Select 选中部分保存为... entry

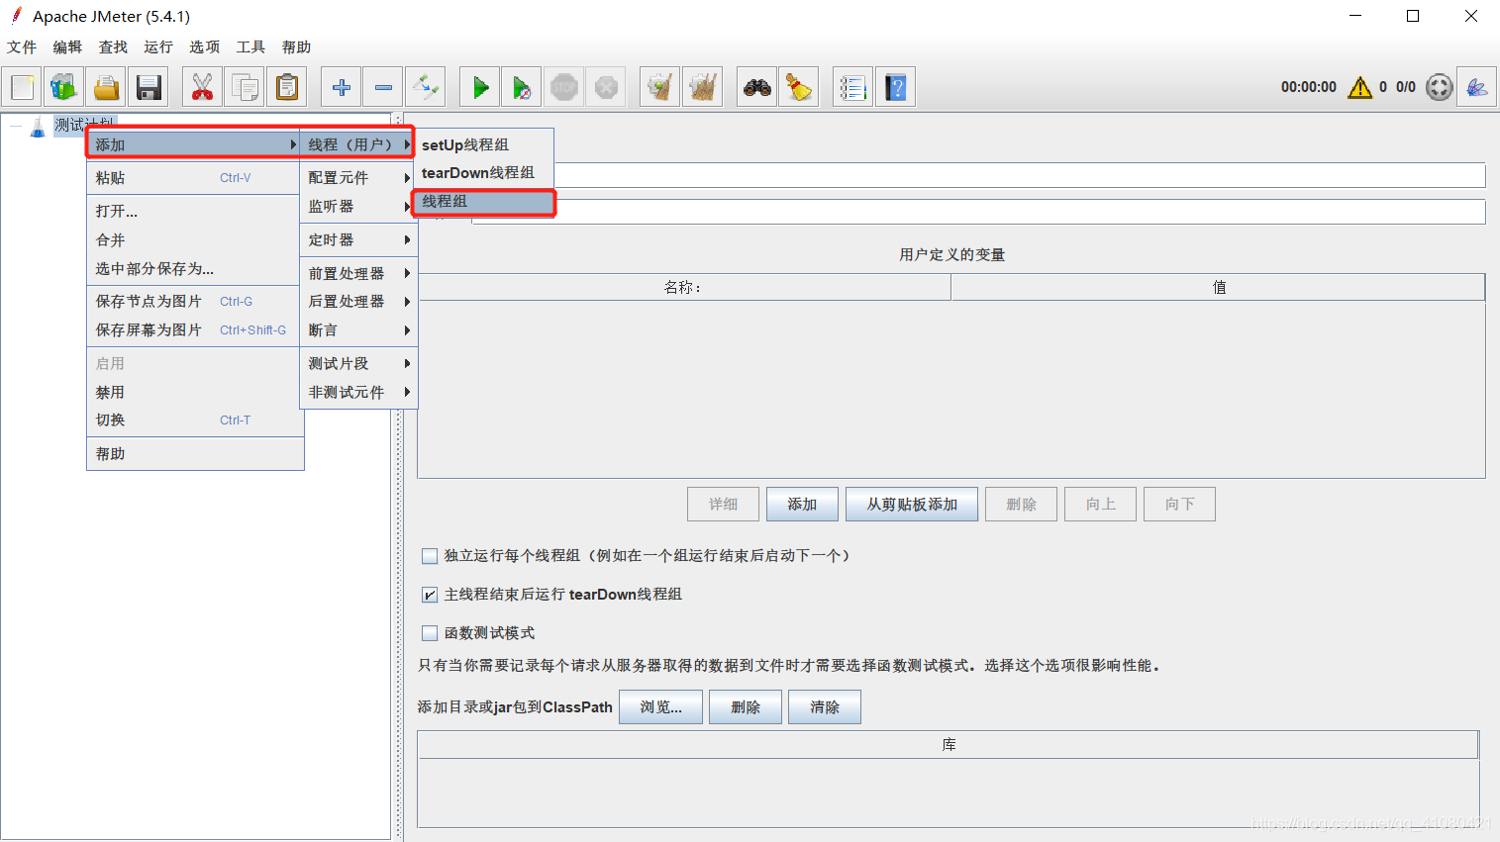click(195, 269)
